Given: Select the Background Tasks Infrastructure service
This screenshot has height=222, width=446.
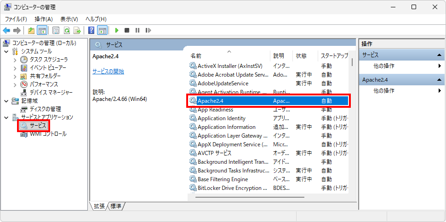Looking at the screenshot, I should click(269, 171).
